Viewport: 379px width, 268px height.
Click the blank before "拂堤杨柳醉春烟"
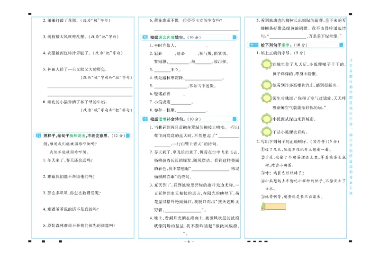[210, 169]
